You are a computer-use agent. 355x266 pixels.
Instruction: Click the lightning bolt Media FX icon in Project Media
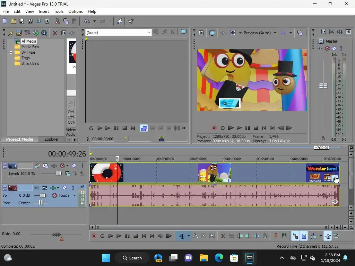(x=11, y=33)
